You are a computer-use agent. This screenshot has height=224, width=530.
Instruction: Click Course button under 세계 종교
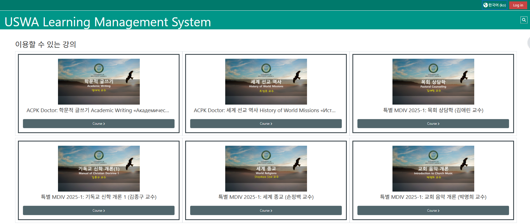(x=266, y=211)
